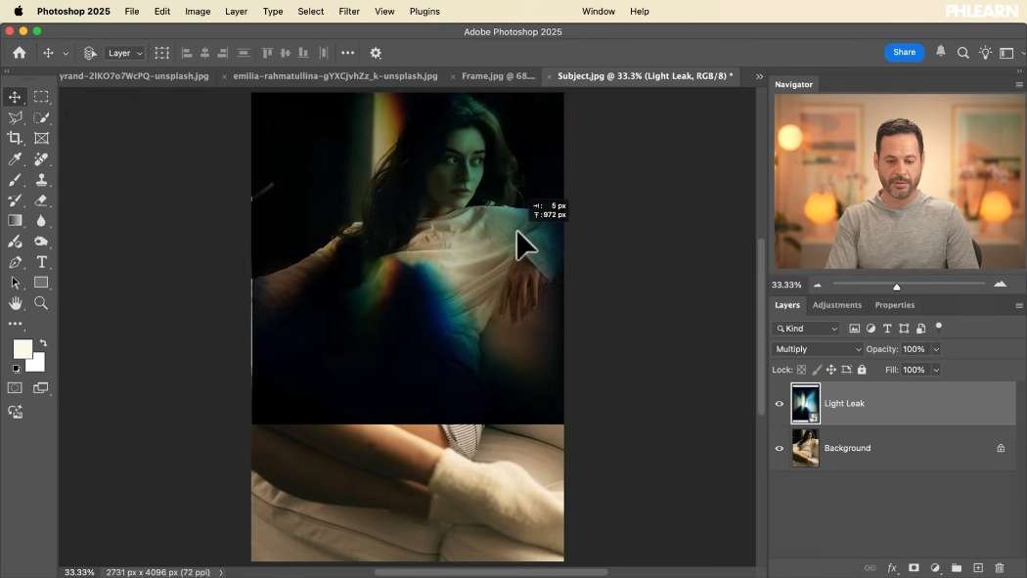Select the Light Leak layer thumbnail
This screenshot has width=1027, height=578.
[805, 404]
